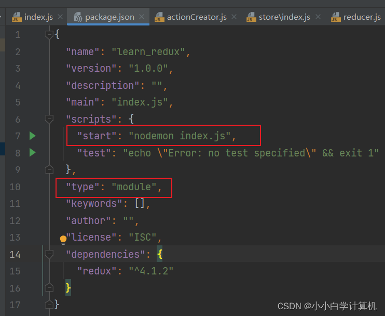Click the scripts closing fold marker on line 9
Screen dimensions: 385x316
pyautogui.click(x=49, y=169)
